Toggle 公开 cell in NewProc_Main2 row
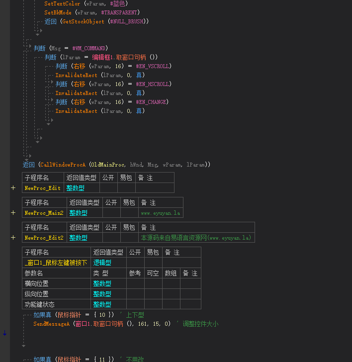The image size is (352, 362). pyautogui.click(x=111, y=213)
